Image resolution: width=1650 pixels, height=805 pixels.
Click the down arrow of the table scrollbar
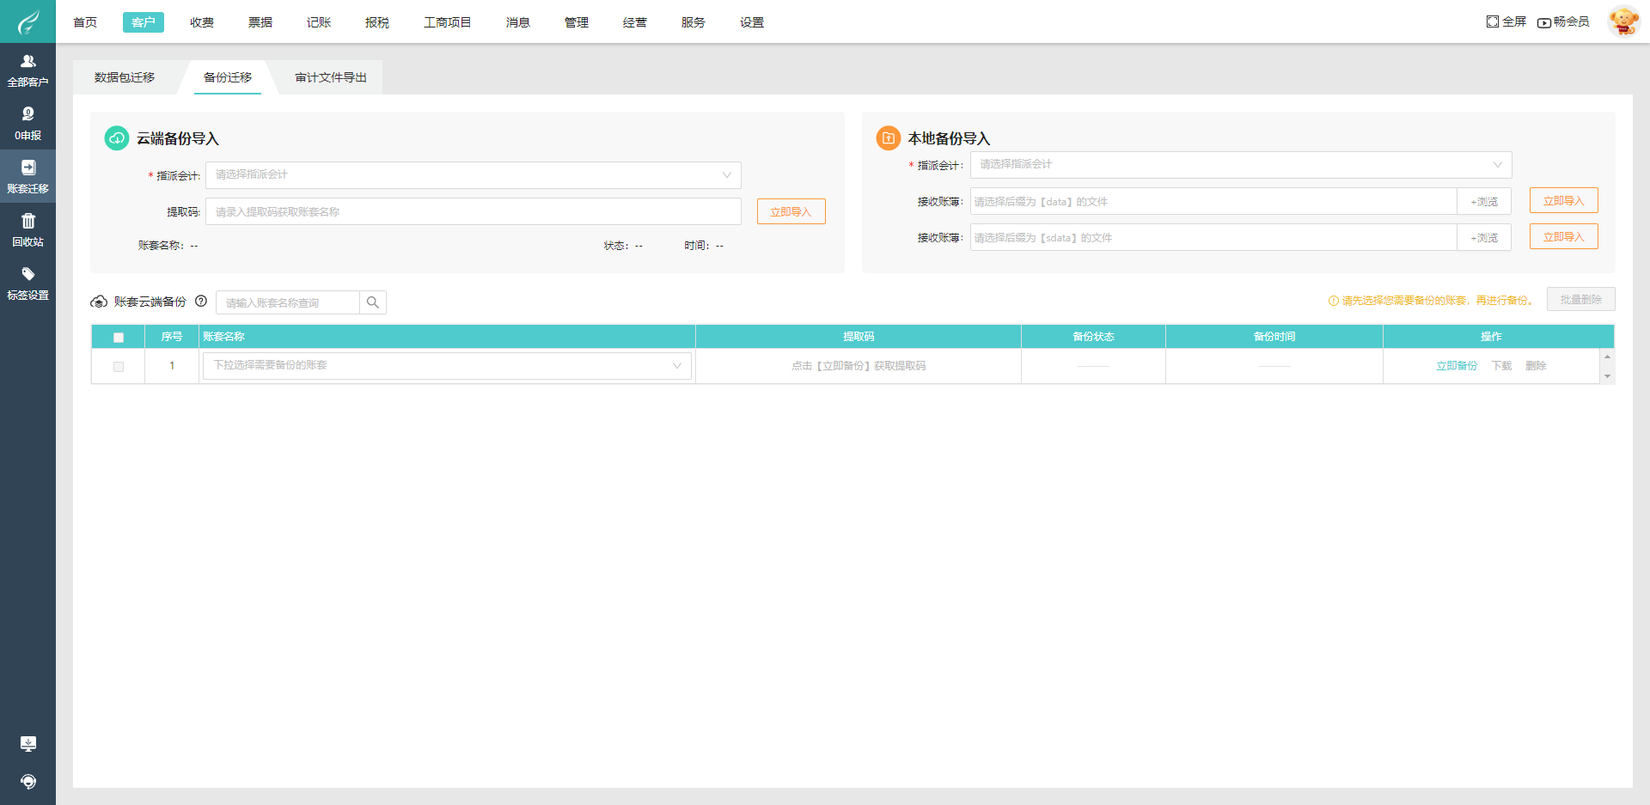pos(1607,375)
